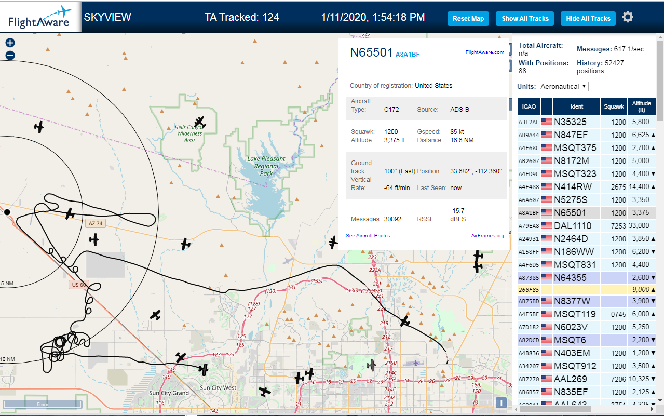Select the N414RW row
The height and width of the screenshot is (416, 664).
(587, 186)
